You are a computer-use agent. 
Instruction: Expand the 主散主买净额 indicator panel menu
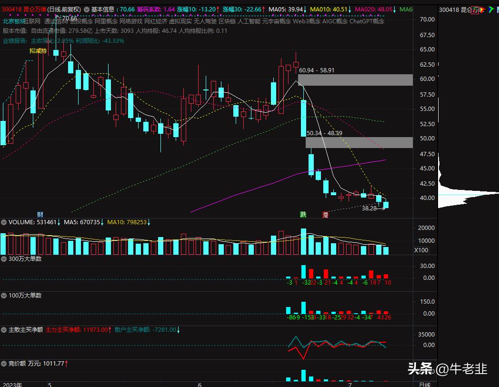pyautogui.click(x=4, y=330)
